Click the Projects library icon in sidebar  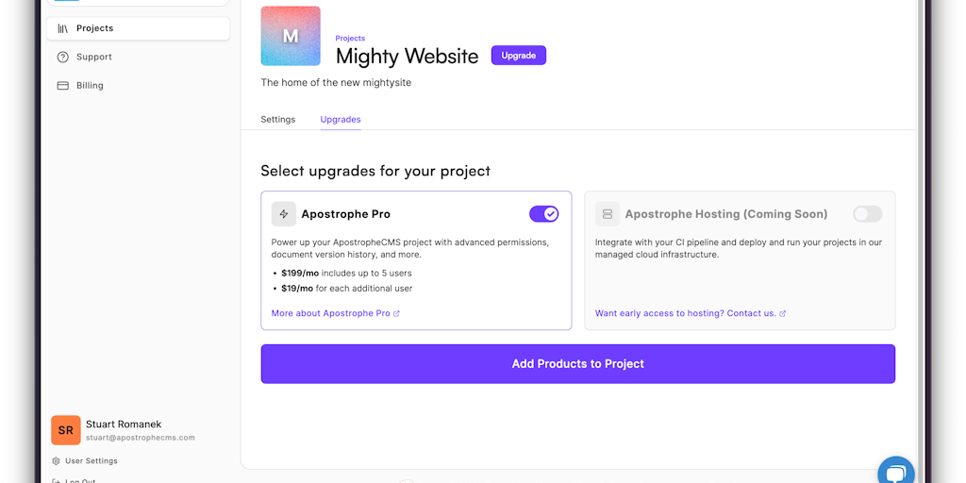63,28
